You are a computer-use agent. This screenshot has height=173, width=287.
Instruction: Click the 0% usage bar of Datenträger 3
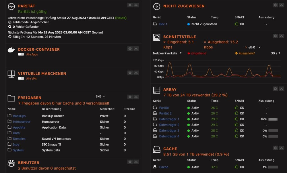[x=273, y=131]
